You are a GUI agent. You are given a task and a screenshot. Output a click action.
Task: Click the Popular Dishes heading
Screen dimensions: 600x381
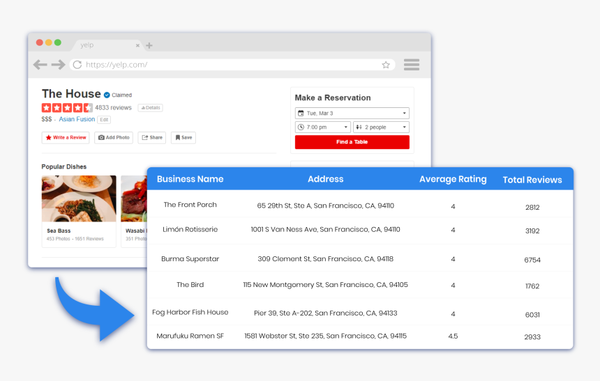64,166
